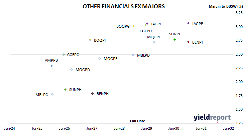Click the SUNPJ green diamond marker
Viewport: 244px width, 133px height.
174,40
